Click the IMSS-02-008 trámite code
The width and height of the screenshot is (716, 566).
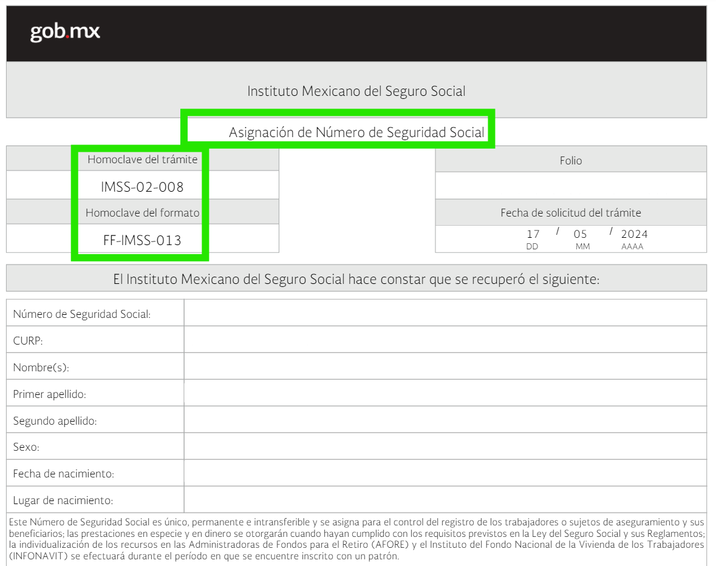pos(142,187)
